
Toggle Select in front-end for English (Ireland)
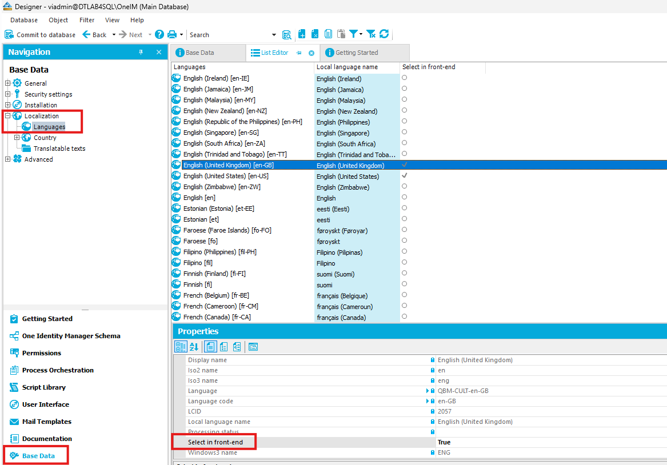click(404, 78)
